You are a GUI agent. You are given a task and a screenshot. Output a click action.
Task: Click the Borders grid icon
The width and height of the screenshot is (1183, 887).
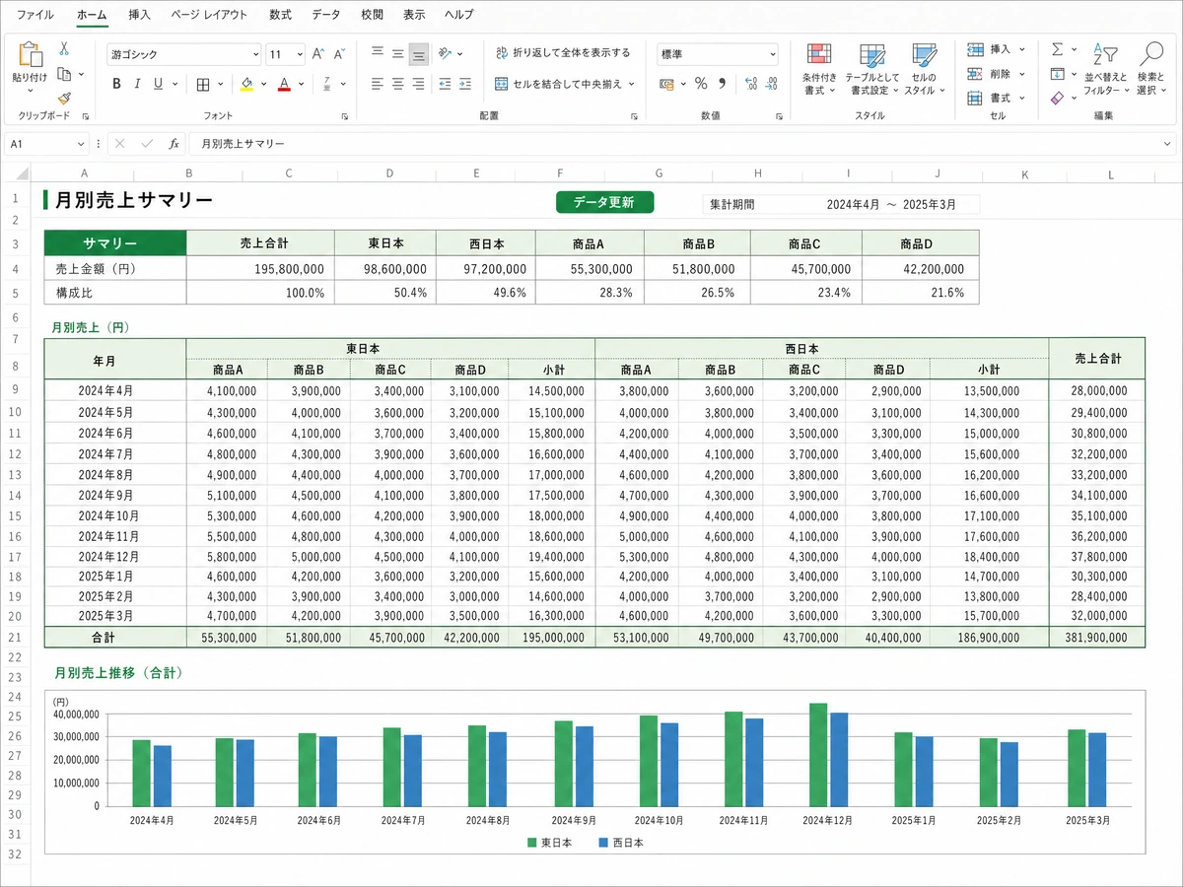point(203,85)
